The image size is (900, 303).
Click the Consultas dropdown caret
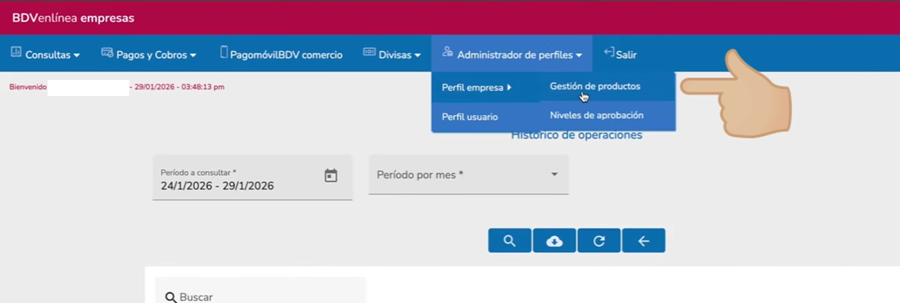77,55
